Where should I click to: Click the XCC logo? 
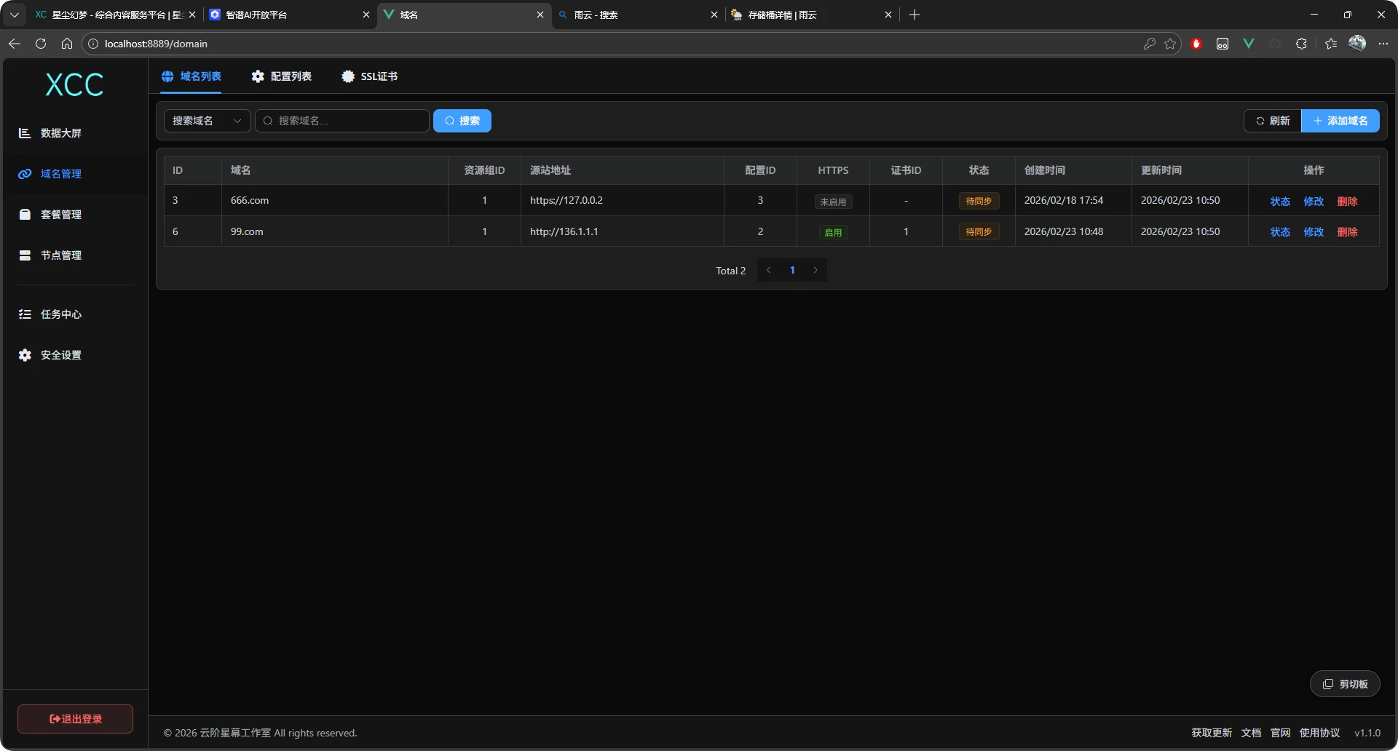coord(74,85)
